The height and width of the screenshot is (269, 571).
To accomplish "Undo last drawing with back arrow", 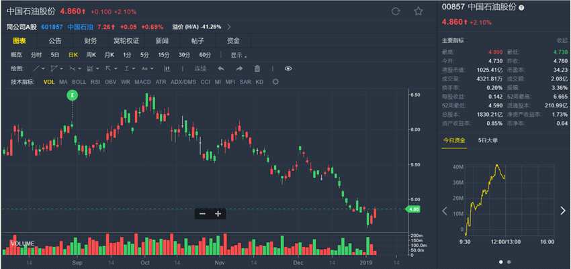I will coord(221,68).
